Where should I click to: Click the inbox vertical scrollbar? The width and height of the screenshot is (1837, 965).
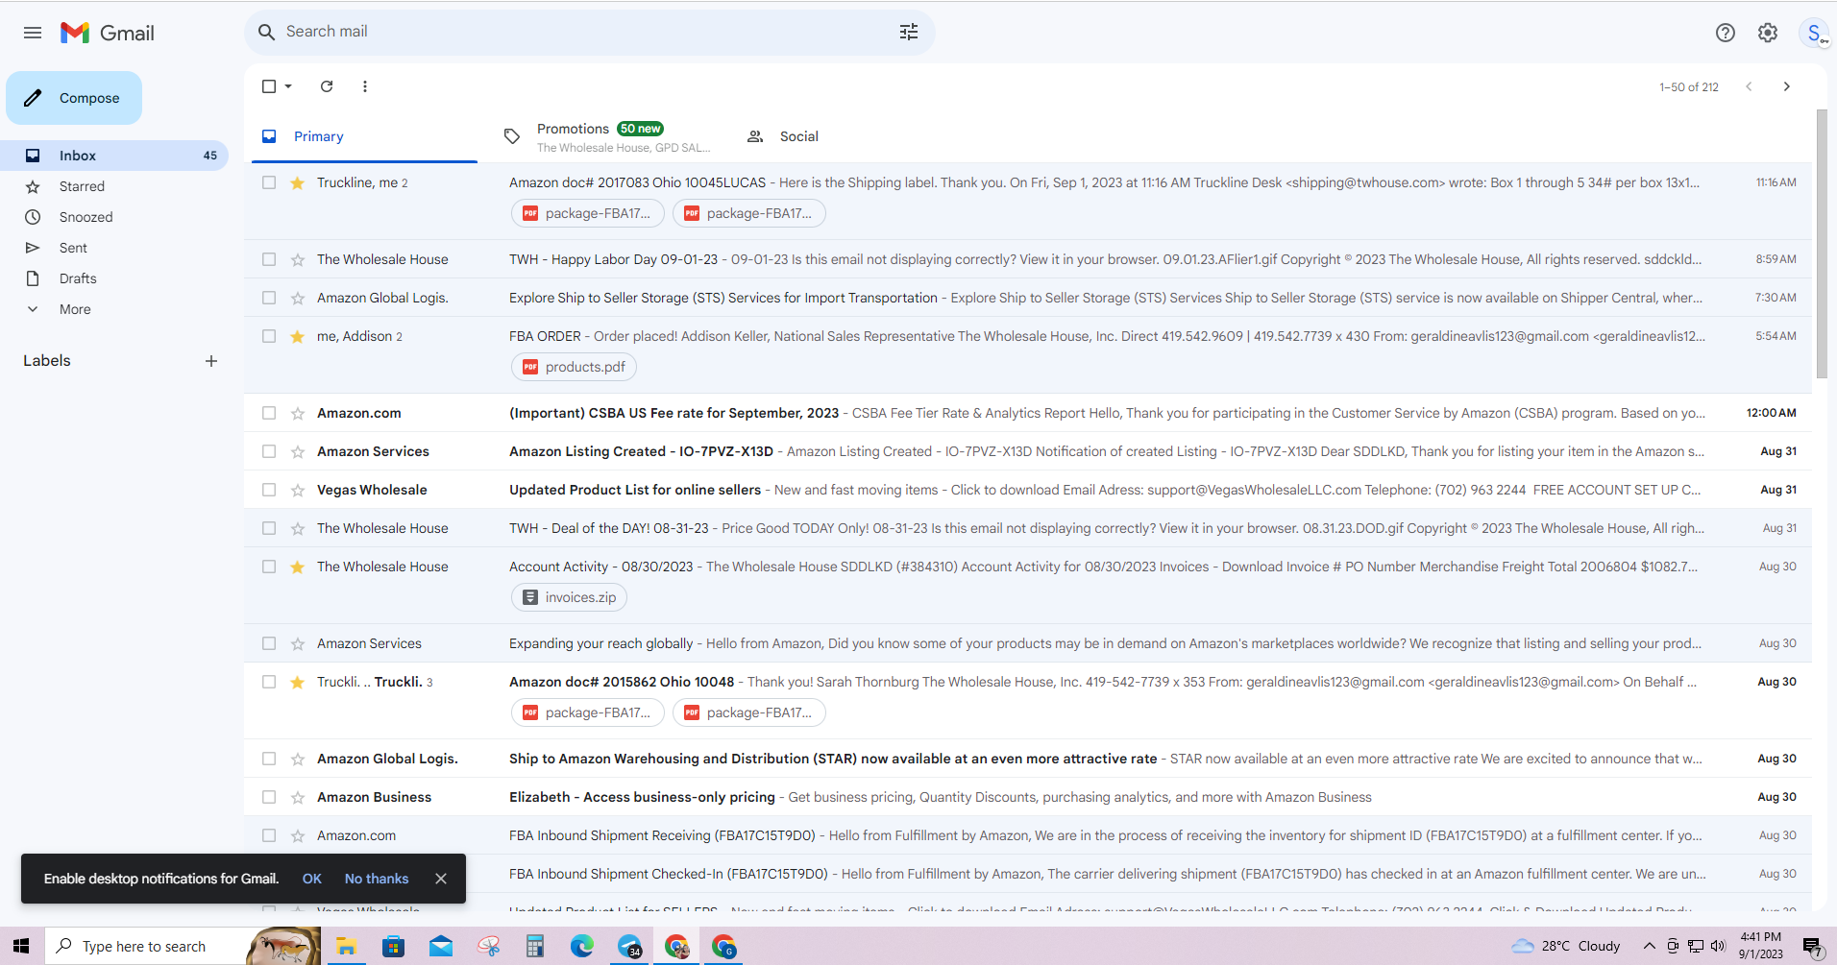pos(1822,243)
